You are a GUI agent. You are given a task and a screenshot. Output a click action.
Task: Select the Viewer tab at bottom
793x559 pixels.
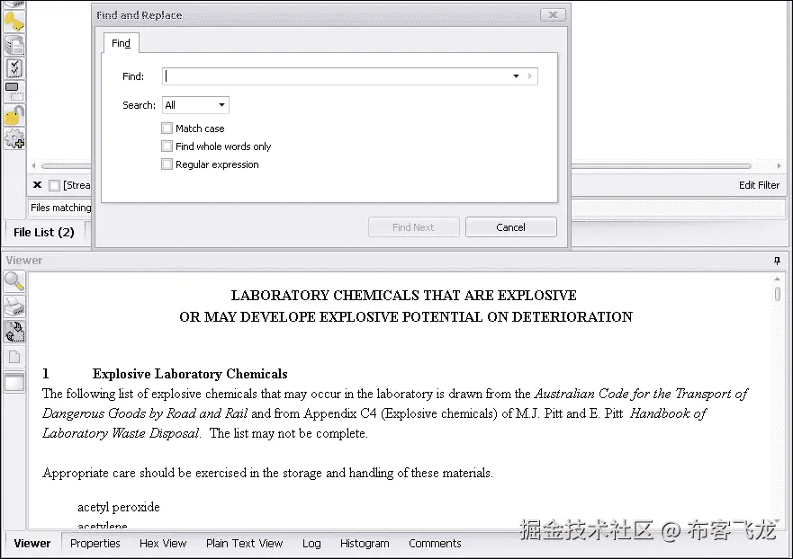[32, 544]
